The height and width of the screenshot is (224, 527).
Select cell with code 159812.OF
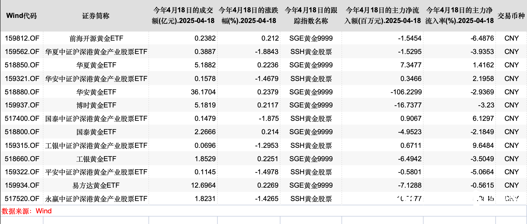(x=22, y=38)
